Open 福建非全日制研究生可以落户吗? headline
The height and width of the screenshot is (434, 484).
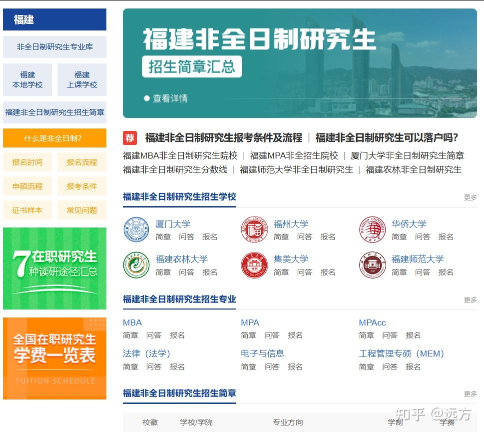[387, 138]
